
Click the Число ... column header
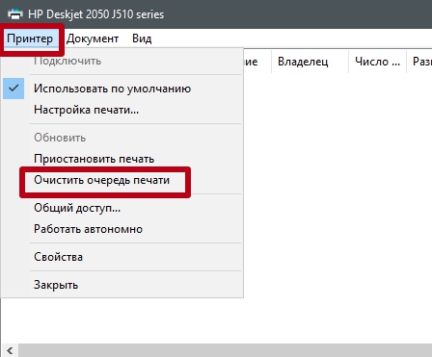(x=377, y=62)
